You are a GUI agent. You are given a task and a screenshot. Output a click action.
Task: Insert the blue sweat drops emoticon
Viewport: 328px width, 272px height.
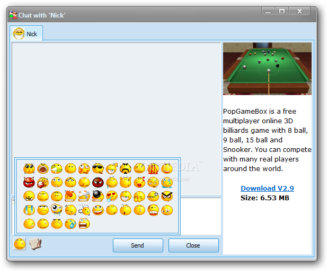click(x=70, y=224)
